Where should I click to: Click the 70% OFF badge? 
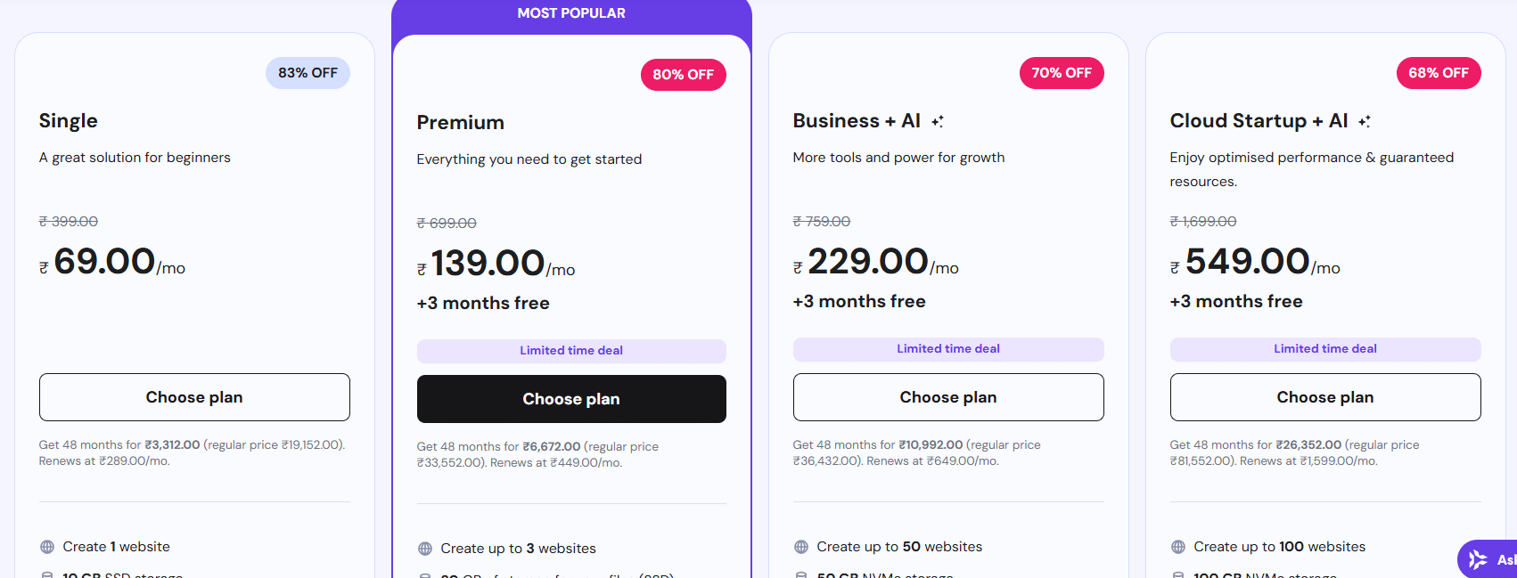[x=1062, y=73]
